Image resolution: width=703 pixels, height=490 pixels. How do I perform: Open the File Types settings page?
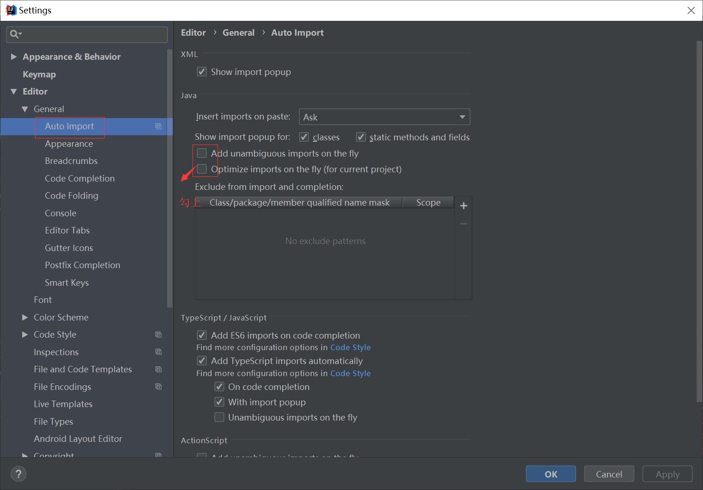pos(53,421)
